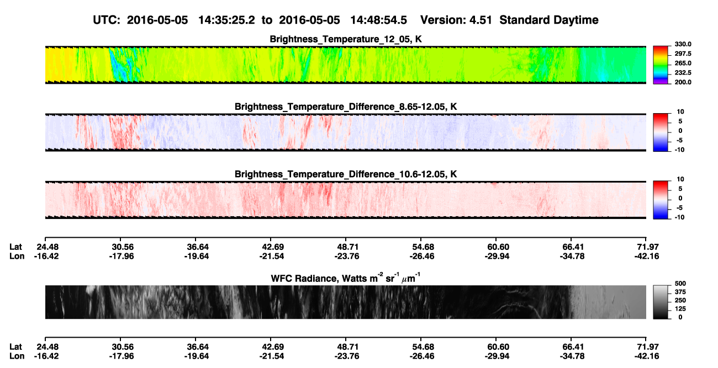Click lower axis longitude -34.78
Image resolution: width=718 pixels, height=368 pixels.
click(572, 356)
